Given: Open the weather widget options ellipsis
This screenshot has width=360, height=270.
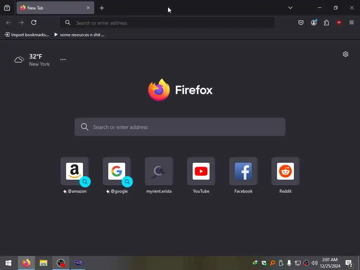Looking at the screenshot, I should point(63,59).
